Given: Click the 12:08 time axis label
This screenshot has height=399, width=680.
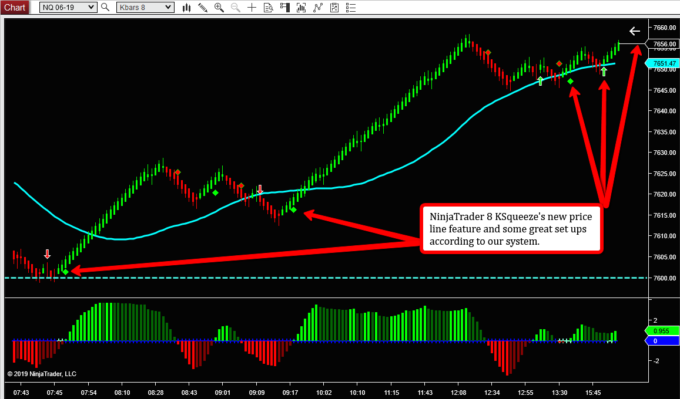Looking at the screenshot, I should (459, 393).
